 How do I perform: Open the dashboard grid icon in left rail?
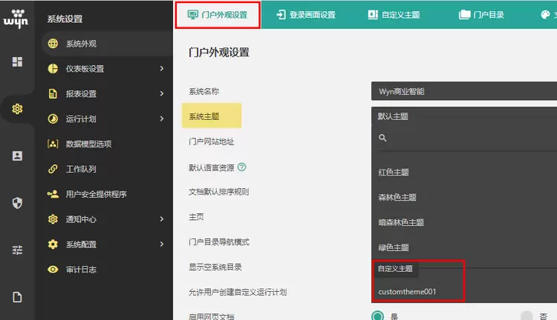click(17, 61)
